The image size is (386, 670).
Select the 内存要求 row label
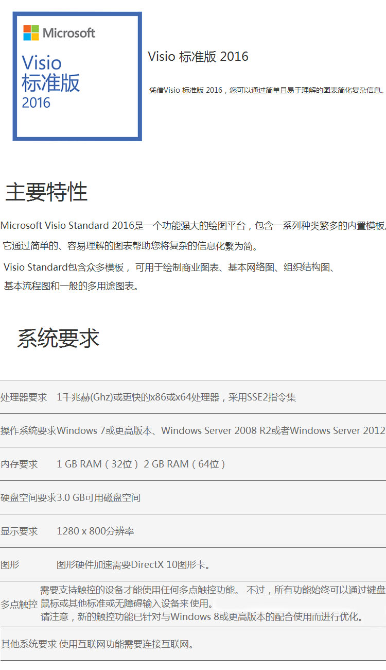coord(19,464)
